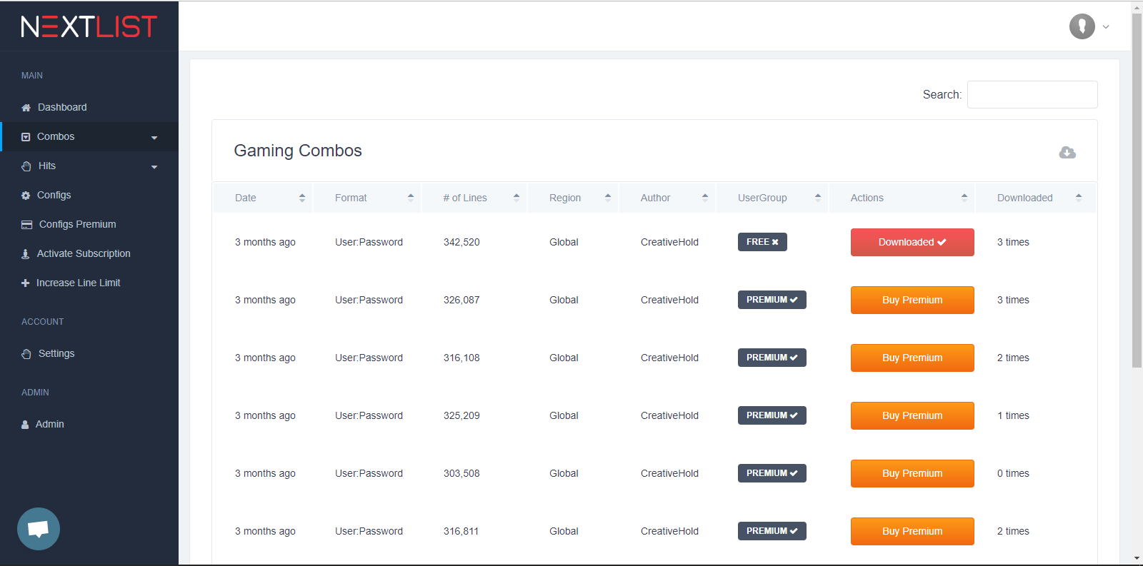Click User:Password format in 325,209 row

click(369, 415)
